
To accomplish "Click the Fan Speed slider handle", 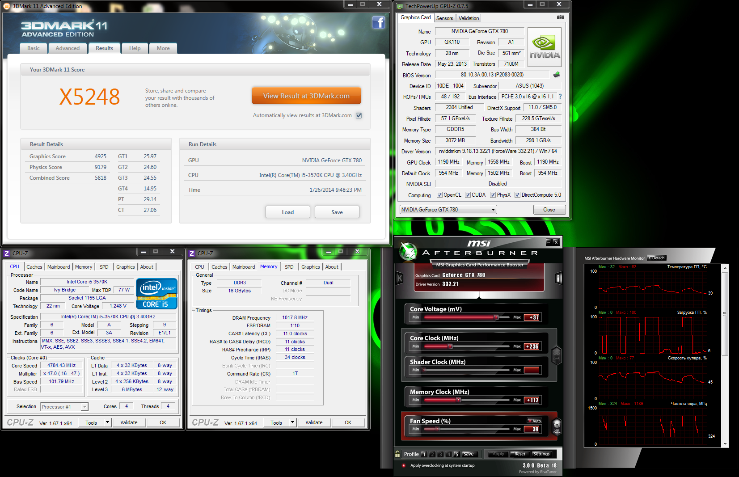I will (437, 429).
